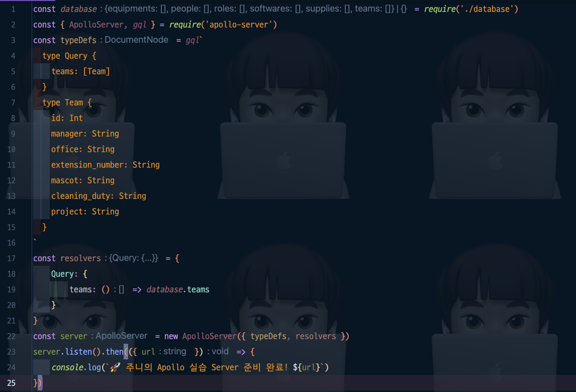Click line number 16 in the gutter
This screenshot has height=392, width=576.
click(x=12, y=243)
